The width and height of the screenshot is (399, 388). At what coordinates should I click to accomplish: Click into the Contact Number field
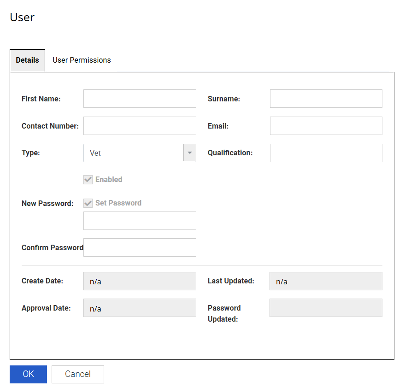click(x=140, y=126)
